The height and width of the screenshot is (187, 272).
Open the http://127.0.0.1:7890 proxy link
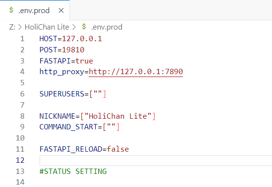tap(136, 72)
